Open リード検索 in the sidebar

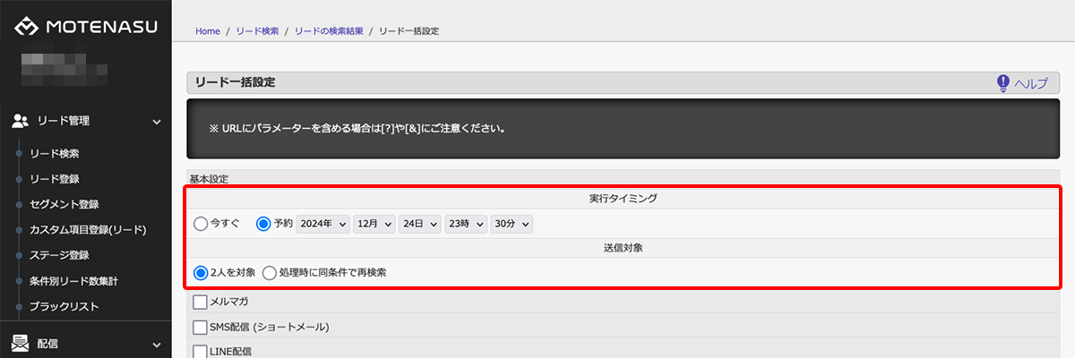click(55, 154)
